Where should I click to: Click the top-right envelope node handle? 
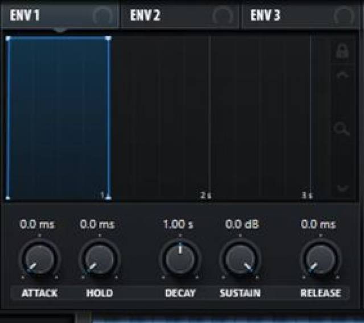[108, 38]
